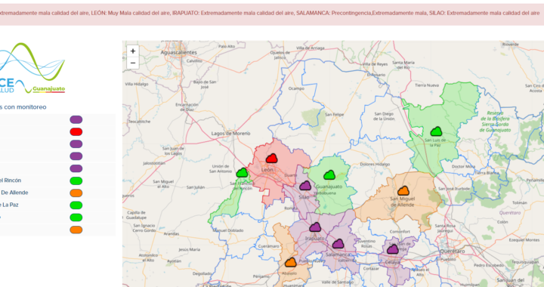Click the Tierra Nueva map label

(427, 85)
